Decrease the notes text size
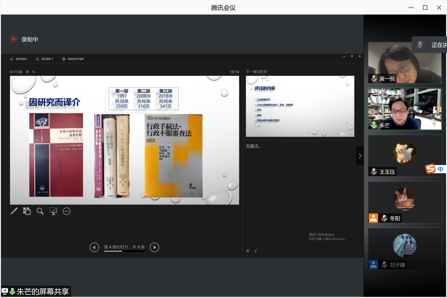Viewport: 447px width, 298px height. tap(255, 250)
